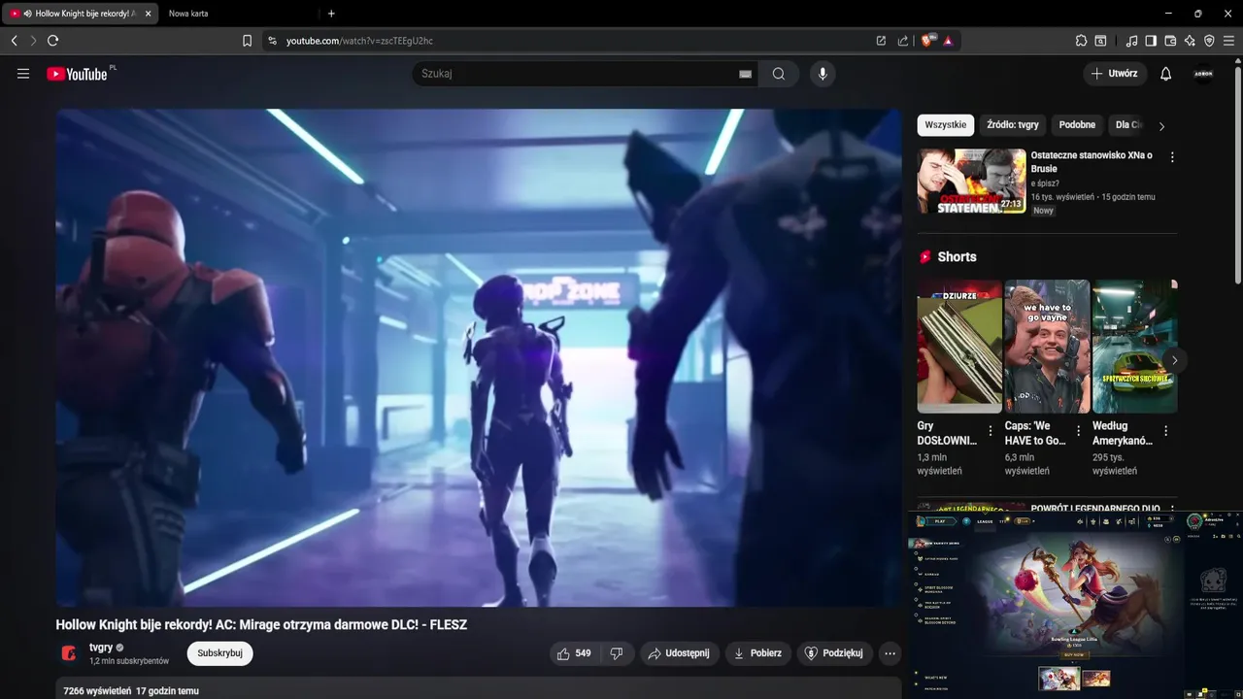
Task: Open Brave Rewards triangle icon
Action: pos(948,41)
